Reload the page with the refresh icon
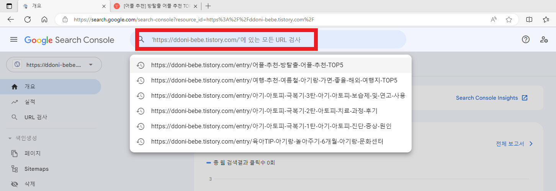This screenshot has height=191, width=556. [28, 19]
